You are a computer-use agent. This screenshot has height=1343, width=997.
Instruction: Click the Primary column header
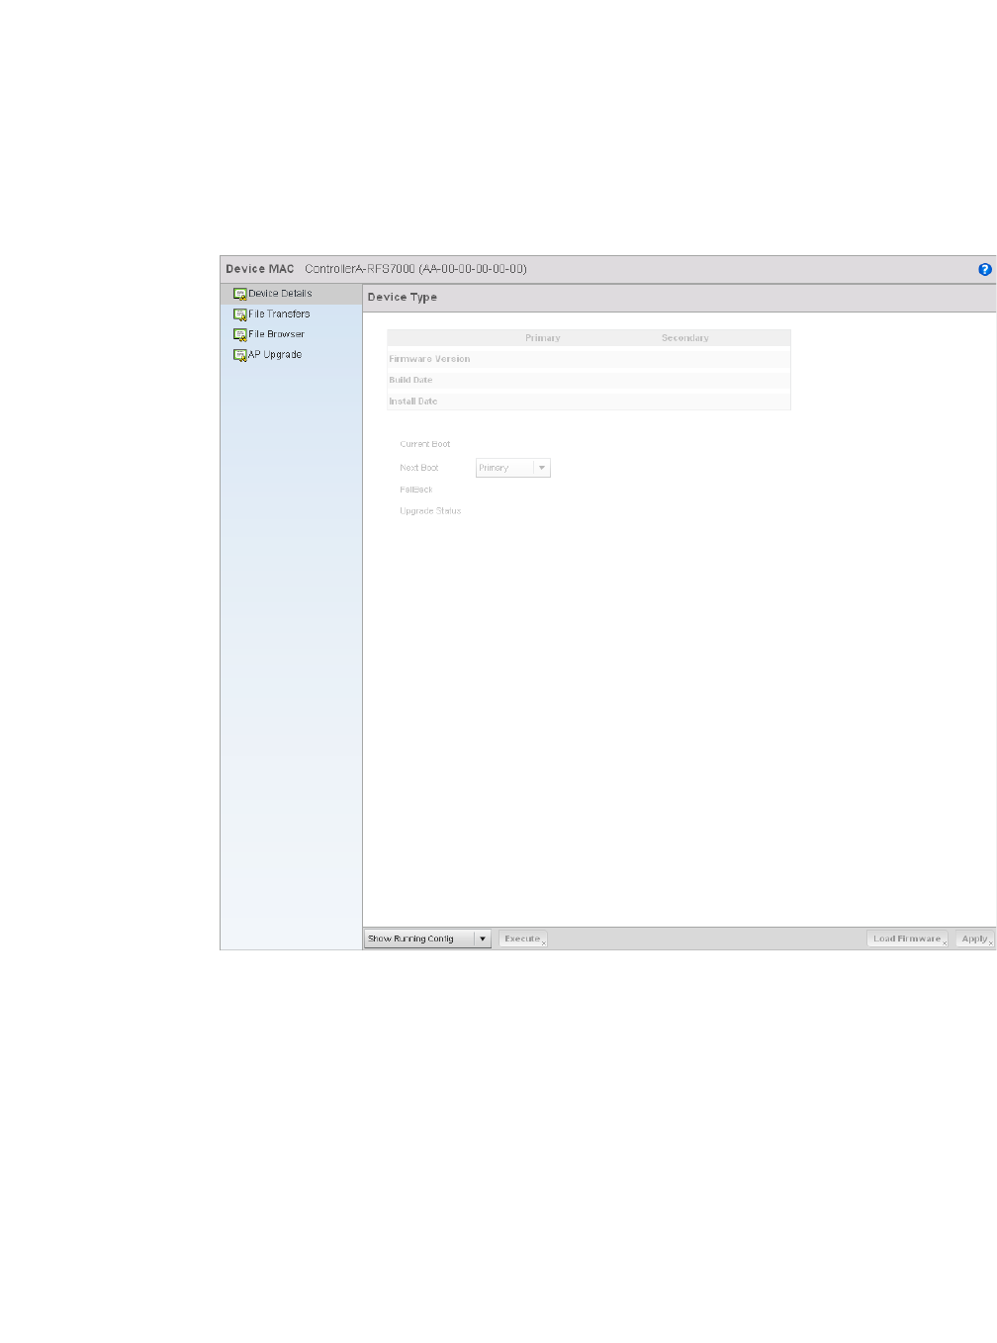click(x=543, y=338)
